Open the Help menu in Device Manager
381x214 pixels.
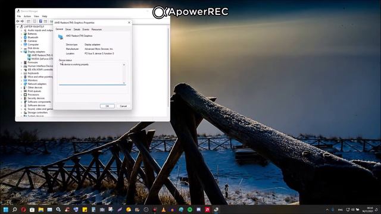point(45,16)
